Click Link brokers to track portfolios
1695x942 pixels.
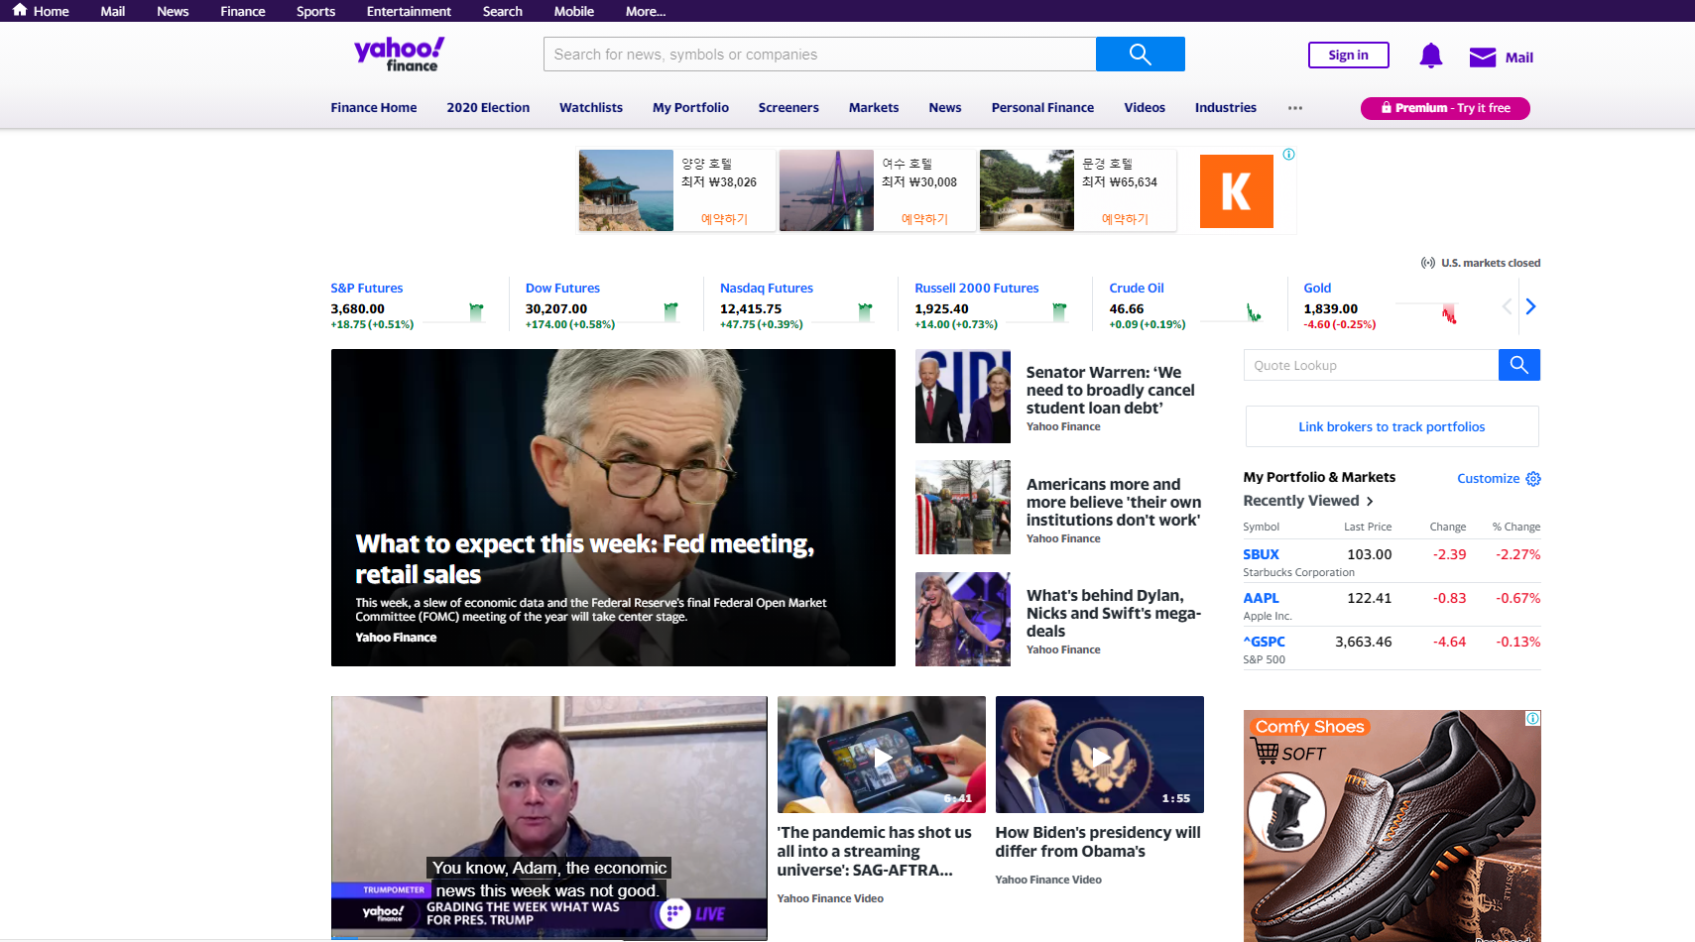coord(1392,426)
